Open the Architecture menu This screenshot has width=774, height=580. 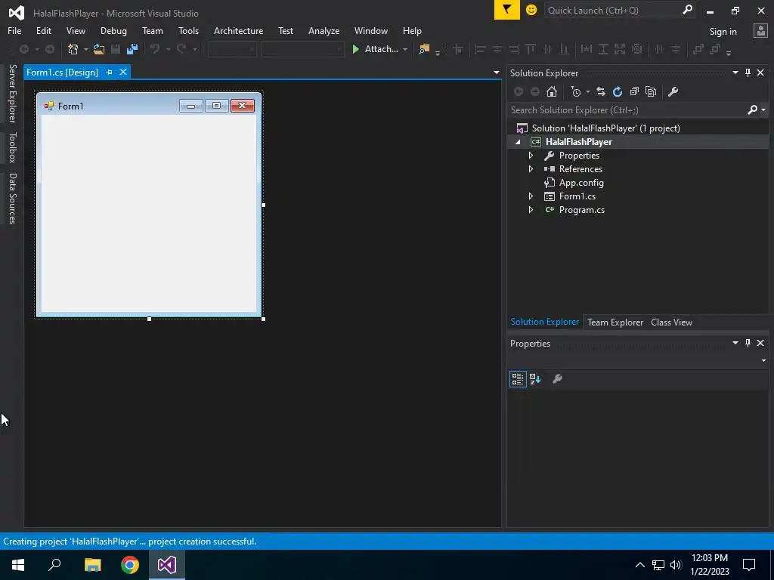coord(238,30)
